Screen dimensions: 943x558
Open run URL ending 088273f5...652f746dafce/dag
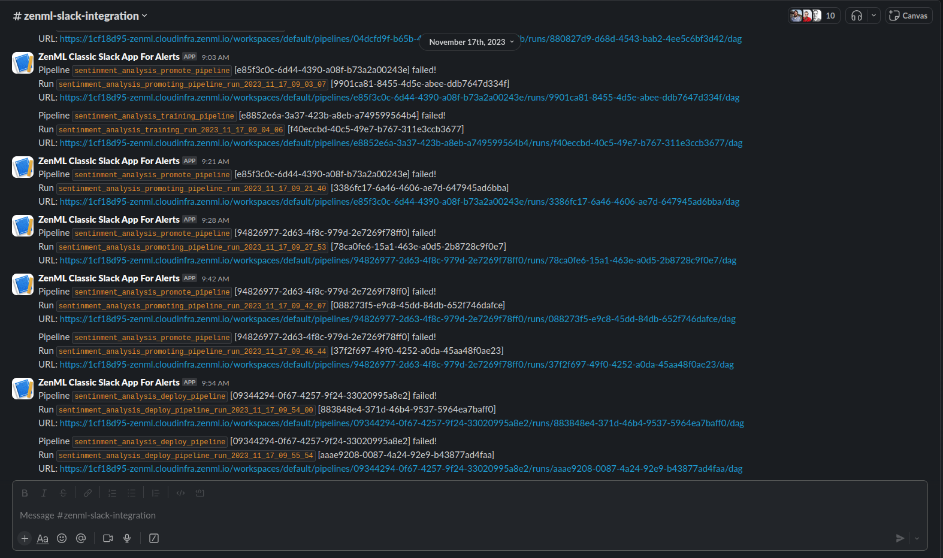pos(398,319)
